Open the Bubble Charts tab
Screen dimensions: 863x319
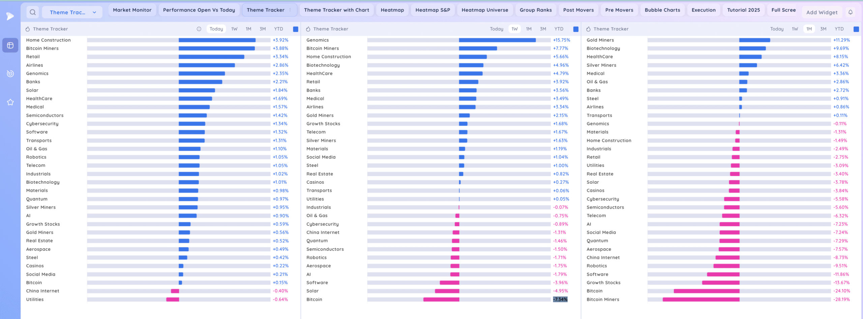(662, 10)
